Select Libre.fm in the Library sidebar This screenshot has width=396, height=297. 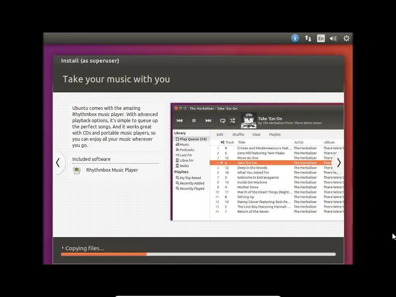coord(184,160)
